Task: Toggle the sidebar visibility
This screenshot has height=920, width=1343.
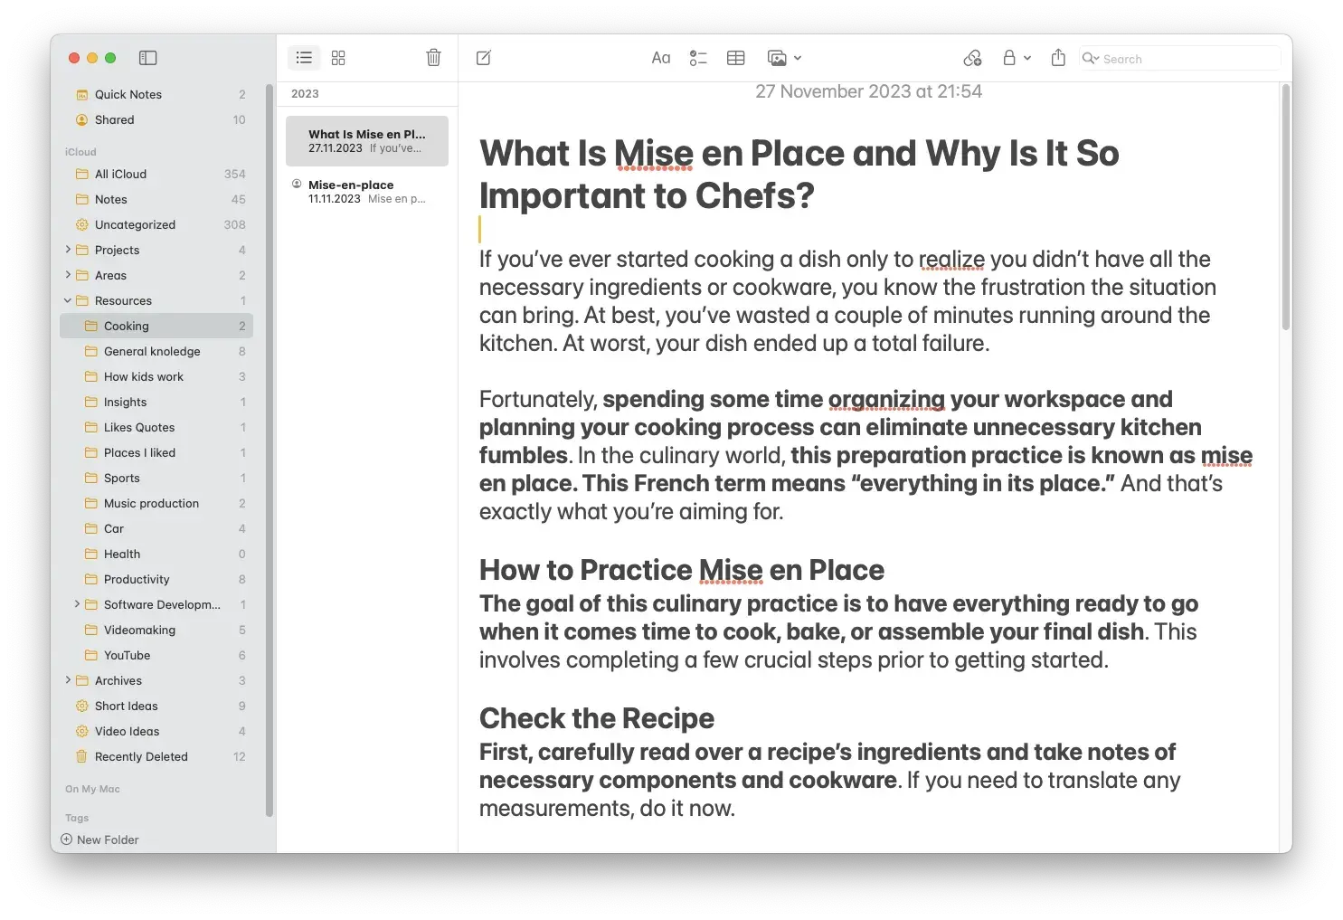Action: coord(147,57)
